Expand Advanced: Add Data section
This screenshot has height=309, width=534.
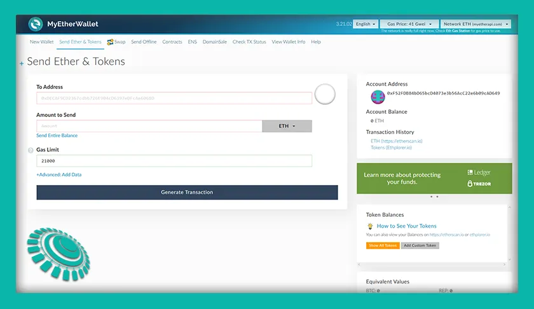59,174
